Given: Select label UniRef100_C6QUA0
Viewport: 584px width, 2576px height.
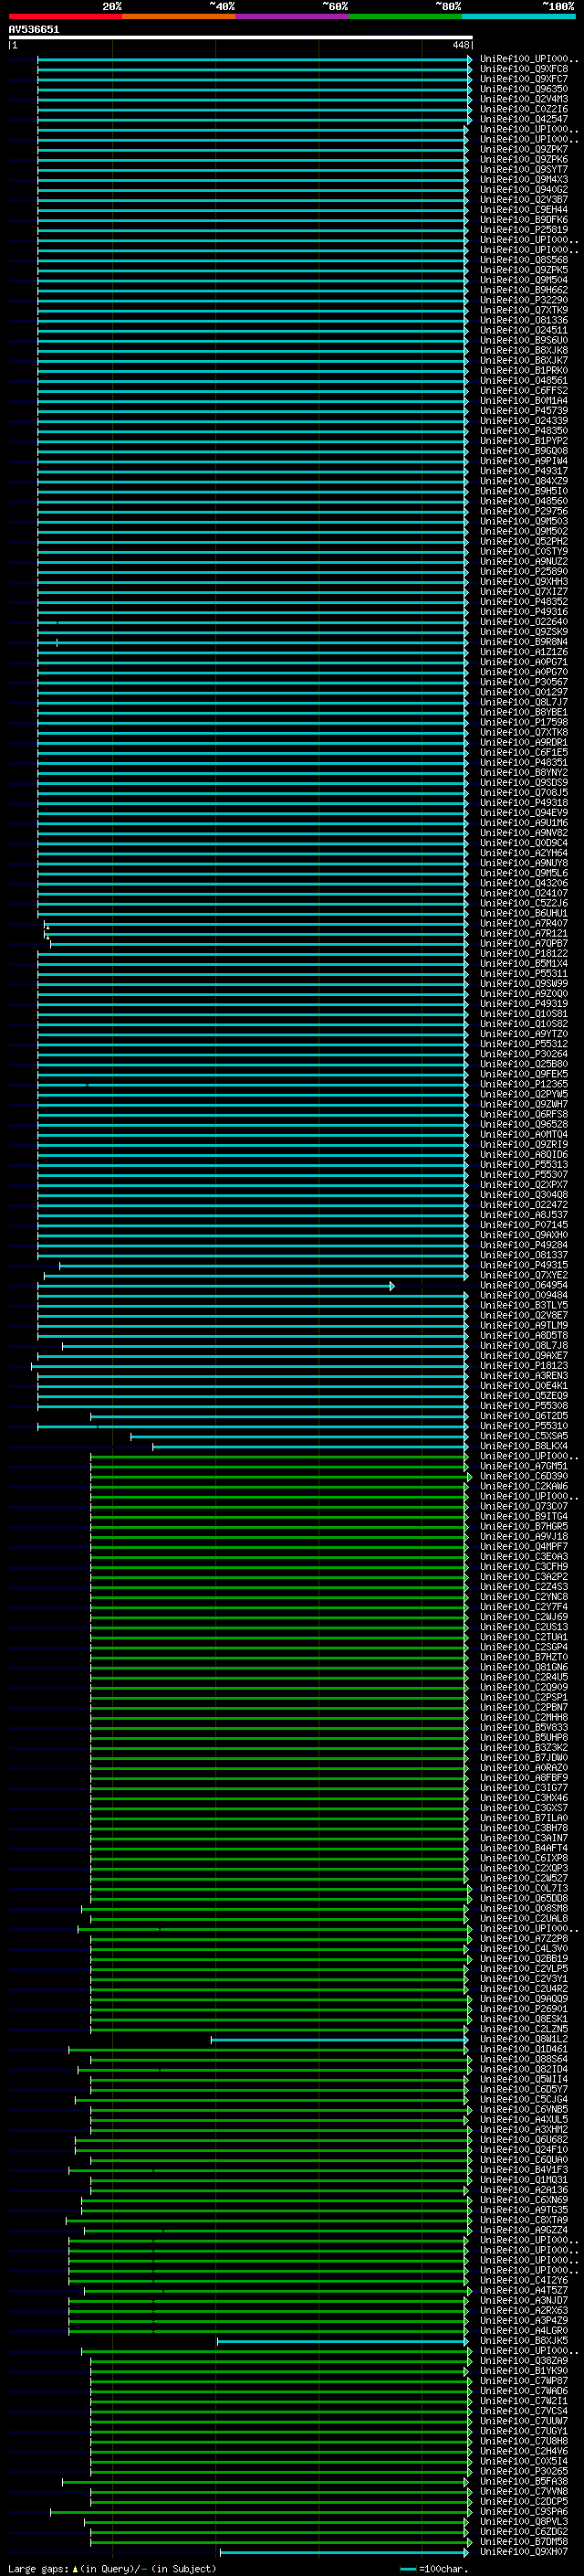Looking at the screenshot, I should pyautogui.click(x=524, y=2160).
